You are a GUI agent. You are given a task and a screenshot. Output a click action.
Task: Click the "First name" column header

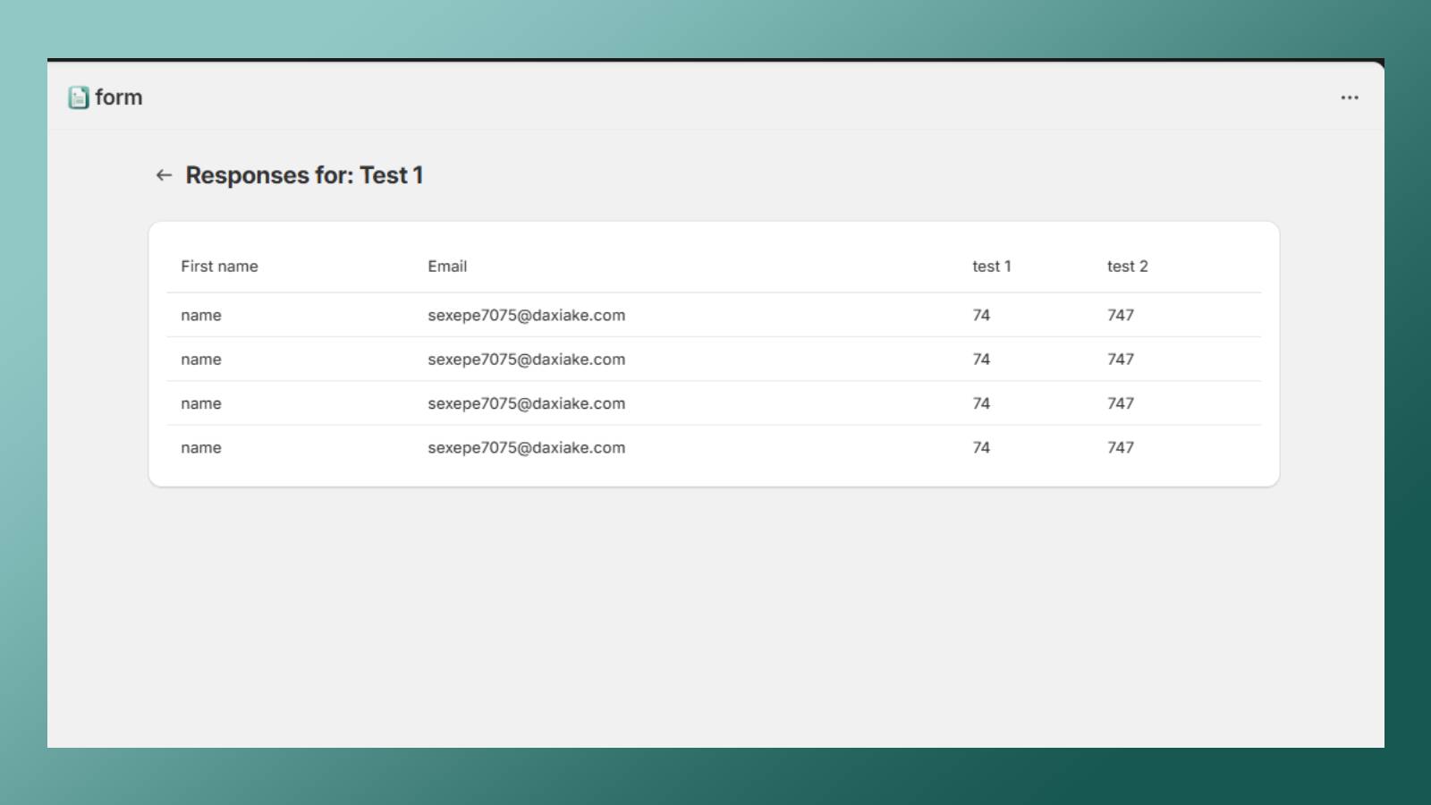[x=219, y=266]
